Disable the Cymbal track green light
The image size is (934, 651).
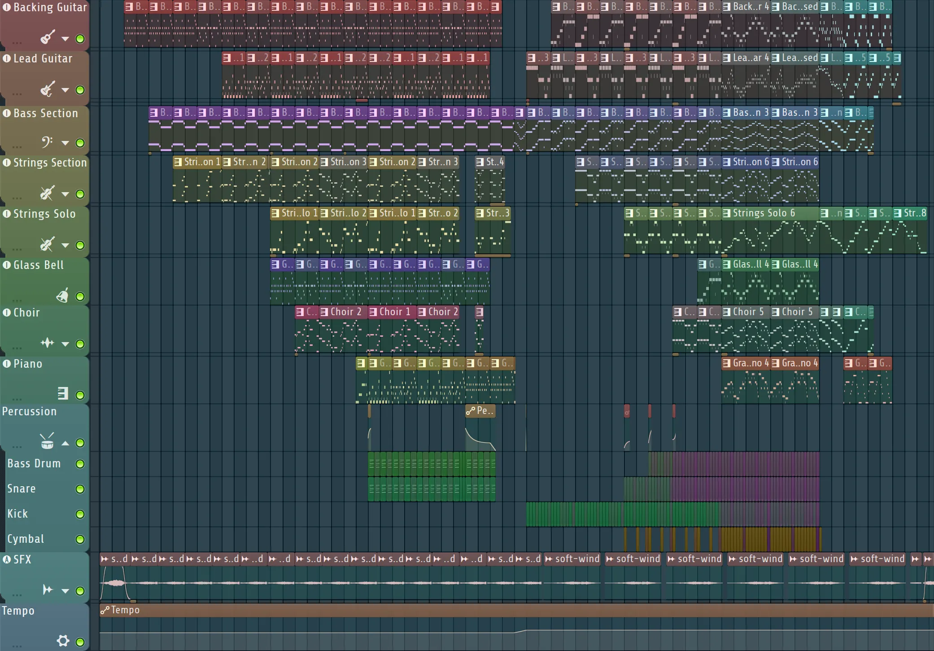[80, 539]
